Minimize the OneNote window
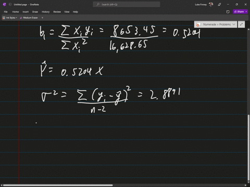Screen dimensions: 250x187 228,5
